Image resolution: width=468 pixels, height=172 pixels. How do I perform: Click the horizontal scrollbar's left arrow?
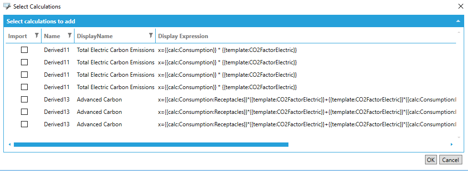10,144
